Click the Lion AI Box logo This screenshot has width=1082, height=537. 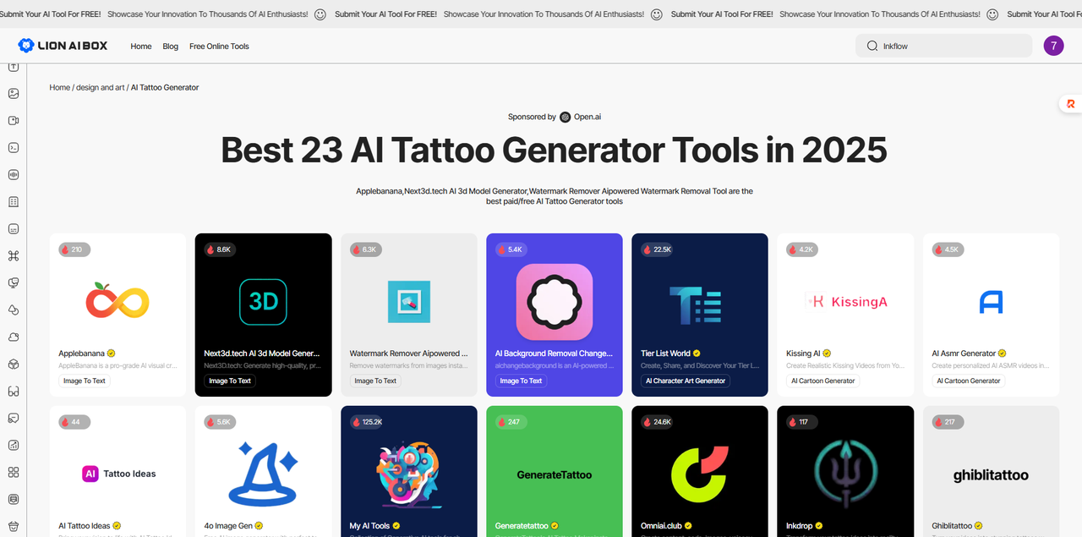pyautogui.click(x=63, y=46)
